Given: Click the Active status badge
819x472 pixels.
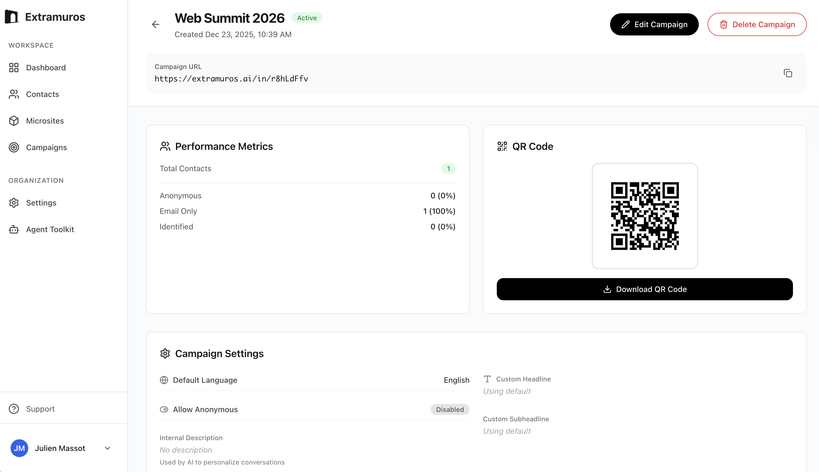Looking at the screenshot, I should 307,18.
